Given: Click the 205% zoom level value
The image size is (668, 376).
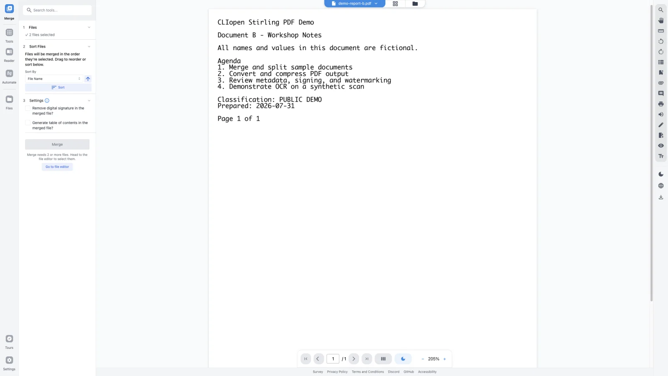Looking at the screenshot, I should coord(434,359).
